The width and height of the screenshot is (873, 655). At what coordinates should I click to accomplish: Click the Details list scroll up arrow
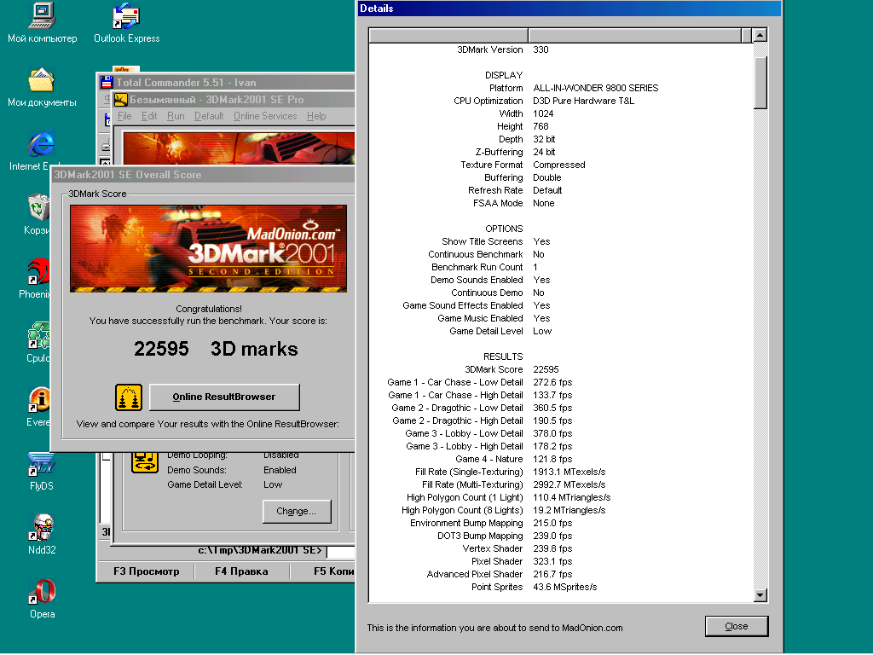click(x=760, y=35)
